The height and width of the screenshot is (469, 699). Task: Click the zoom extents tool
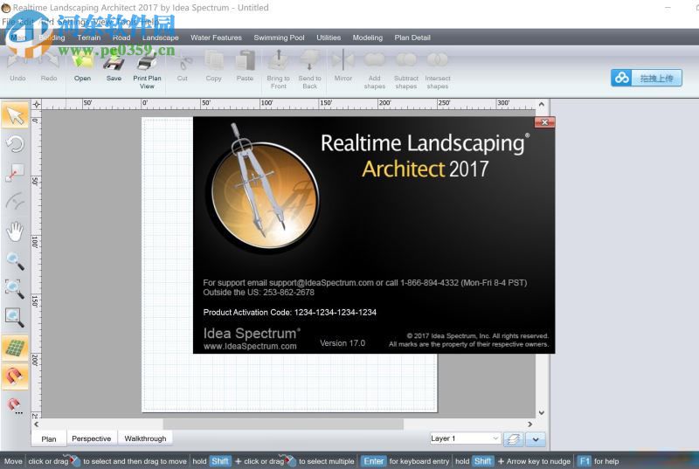click(15, 318)
